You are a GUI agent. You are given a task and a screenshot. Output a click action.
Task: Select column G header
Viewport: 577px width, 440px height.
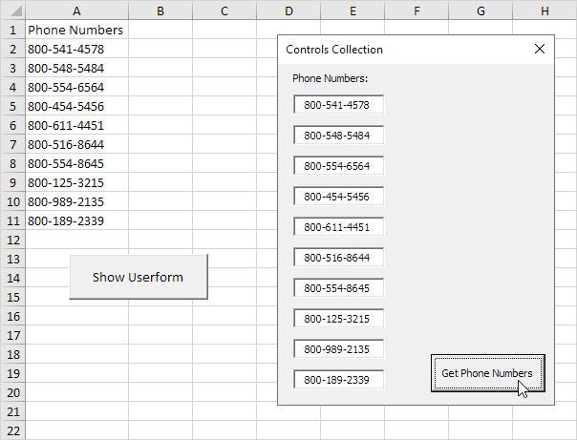[481, 10]
